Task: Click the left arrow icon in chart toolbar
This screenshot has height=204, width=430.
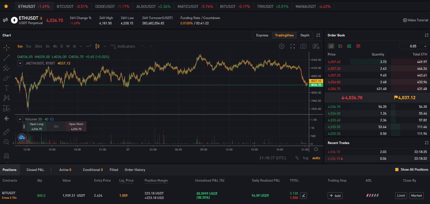Action: pyautogui.click(x=6, y=118)
